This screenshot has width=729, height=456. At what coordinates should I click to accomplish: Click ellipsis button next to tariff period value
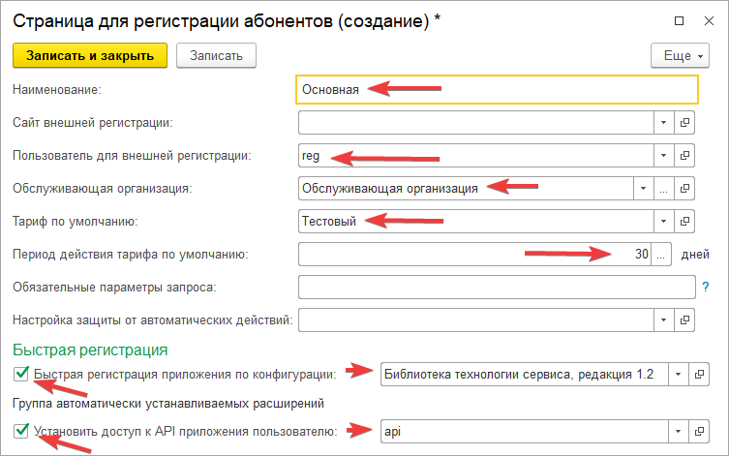point(661,255)
